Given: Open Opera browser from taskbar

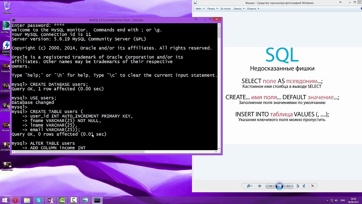Looking at the screenshot, I should pyautogui.click(x=15, y=200).
